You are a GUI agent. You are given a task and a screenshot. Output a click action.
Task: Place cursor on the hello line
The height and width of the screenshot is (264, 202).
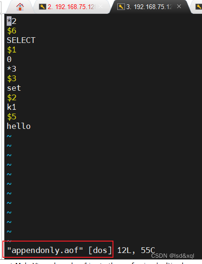point(19,127)
